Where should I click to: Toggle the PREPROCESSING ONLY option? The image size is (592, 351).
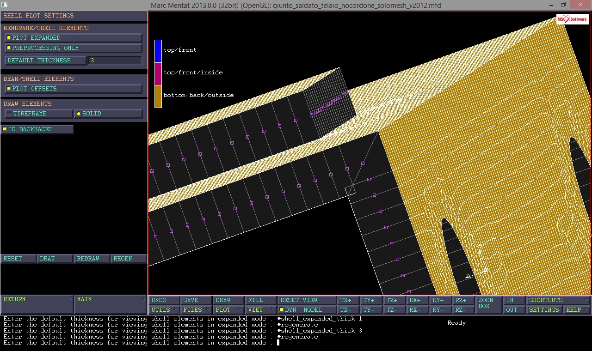(x=73, y=48)
